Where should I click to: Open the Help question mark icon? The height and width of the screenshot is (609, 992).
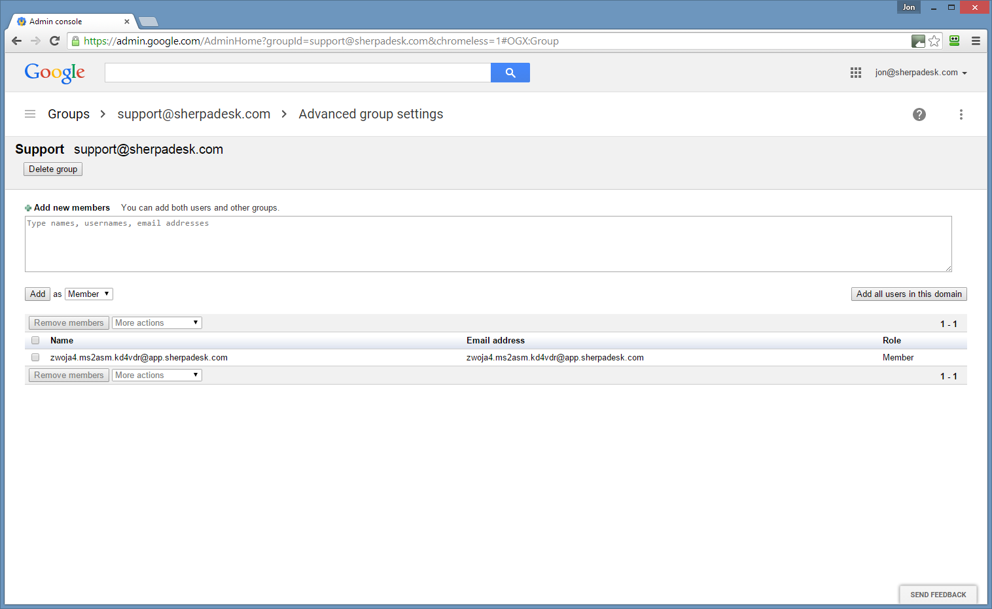[x=919, y=114]
